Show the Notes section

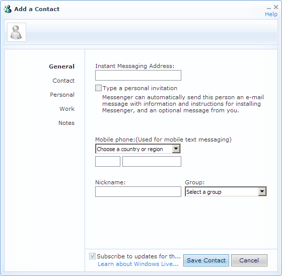[x=66, y=123]
